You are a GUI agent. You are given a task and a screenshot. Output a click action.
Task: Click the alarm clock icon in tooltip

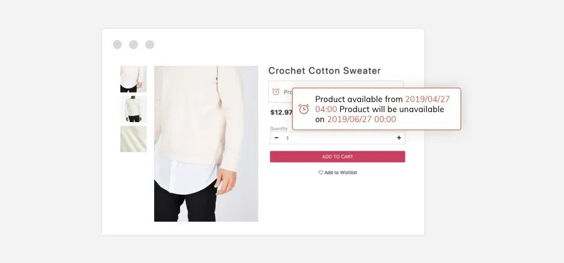pyautogui.click(x=303, y=109)
